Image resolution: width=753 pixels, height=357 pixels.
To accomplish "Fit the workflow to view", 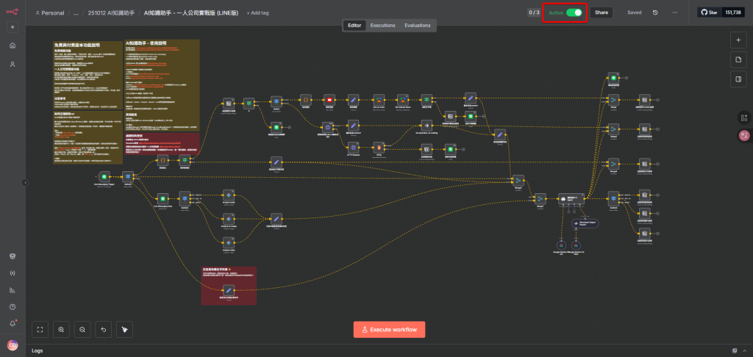I will tap(40, 329).
